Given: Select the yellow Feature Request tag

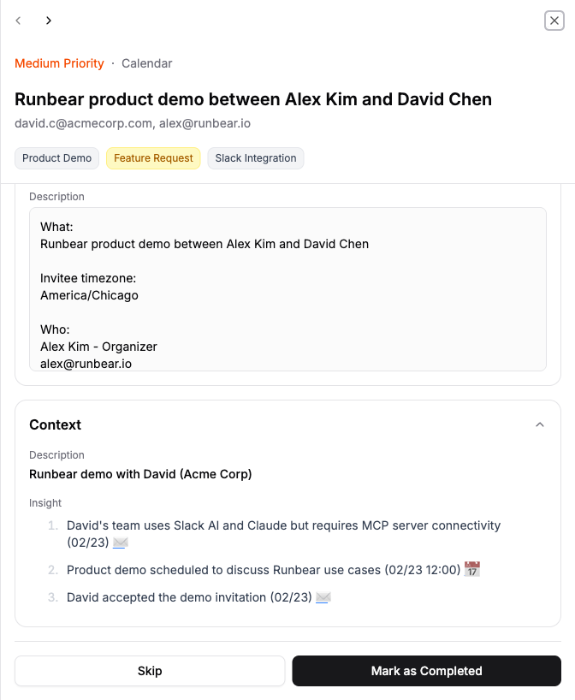Looking at the screenshot, I should [153, 158].
